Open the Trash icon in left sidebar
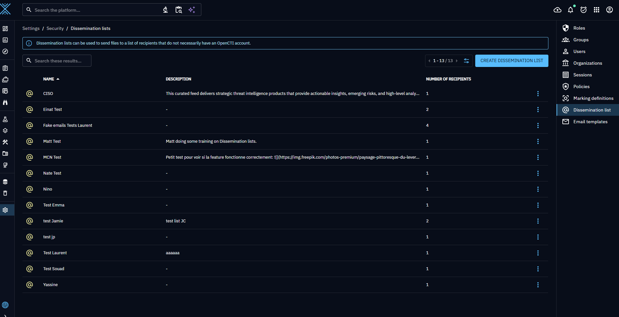This screenshot has height=317, width=619. 5,193
